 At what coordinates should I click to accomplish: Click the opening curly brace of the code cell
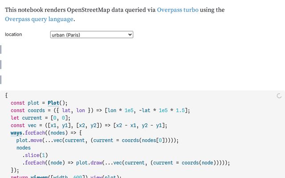7,96
